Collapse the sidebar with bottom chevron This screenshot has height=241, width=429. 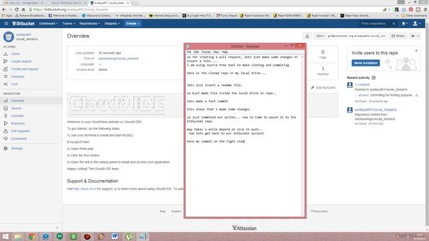point(57,228)
